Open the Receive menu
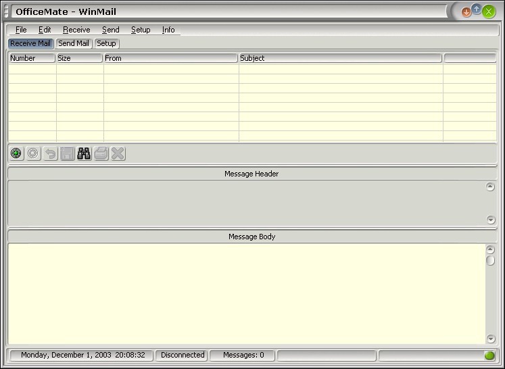 pos(76,30)
